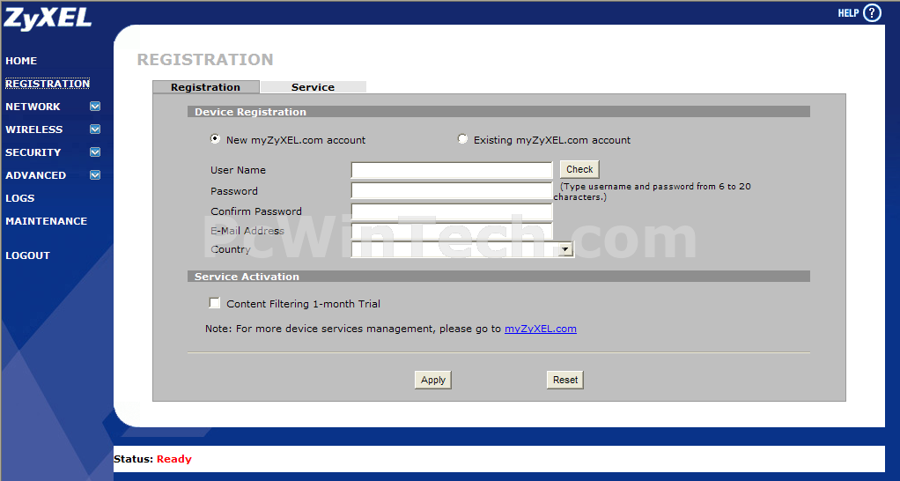900x481 pixels.
Task: Click the Device Registration section header
Action: click(498, 112)
